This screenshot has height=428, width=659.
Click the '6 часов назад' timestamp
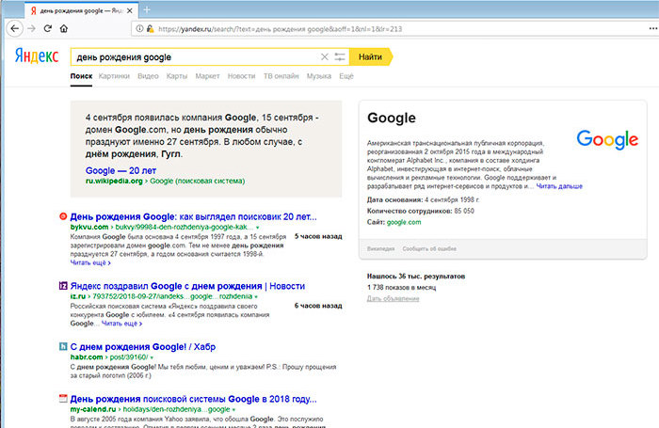pyautogui.click(x=318, y=306)
